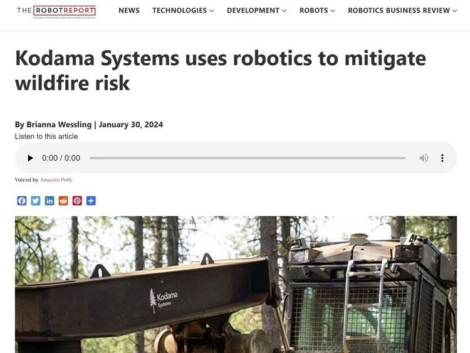Open audio player three-dot options
This screenshot has width=470, height=353.
click(x=442, y=158)
